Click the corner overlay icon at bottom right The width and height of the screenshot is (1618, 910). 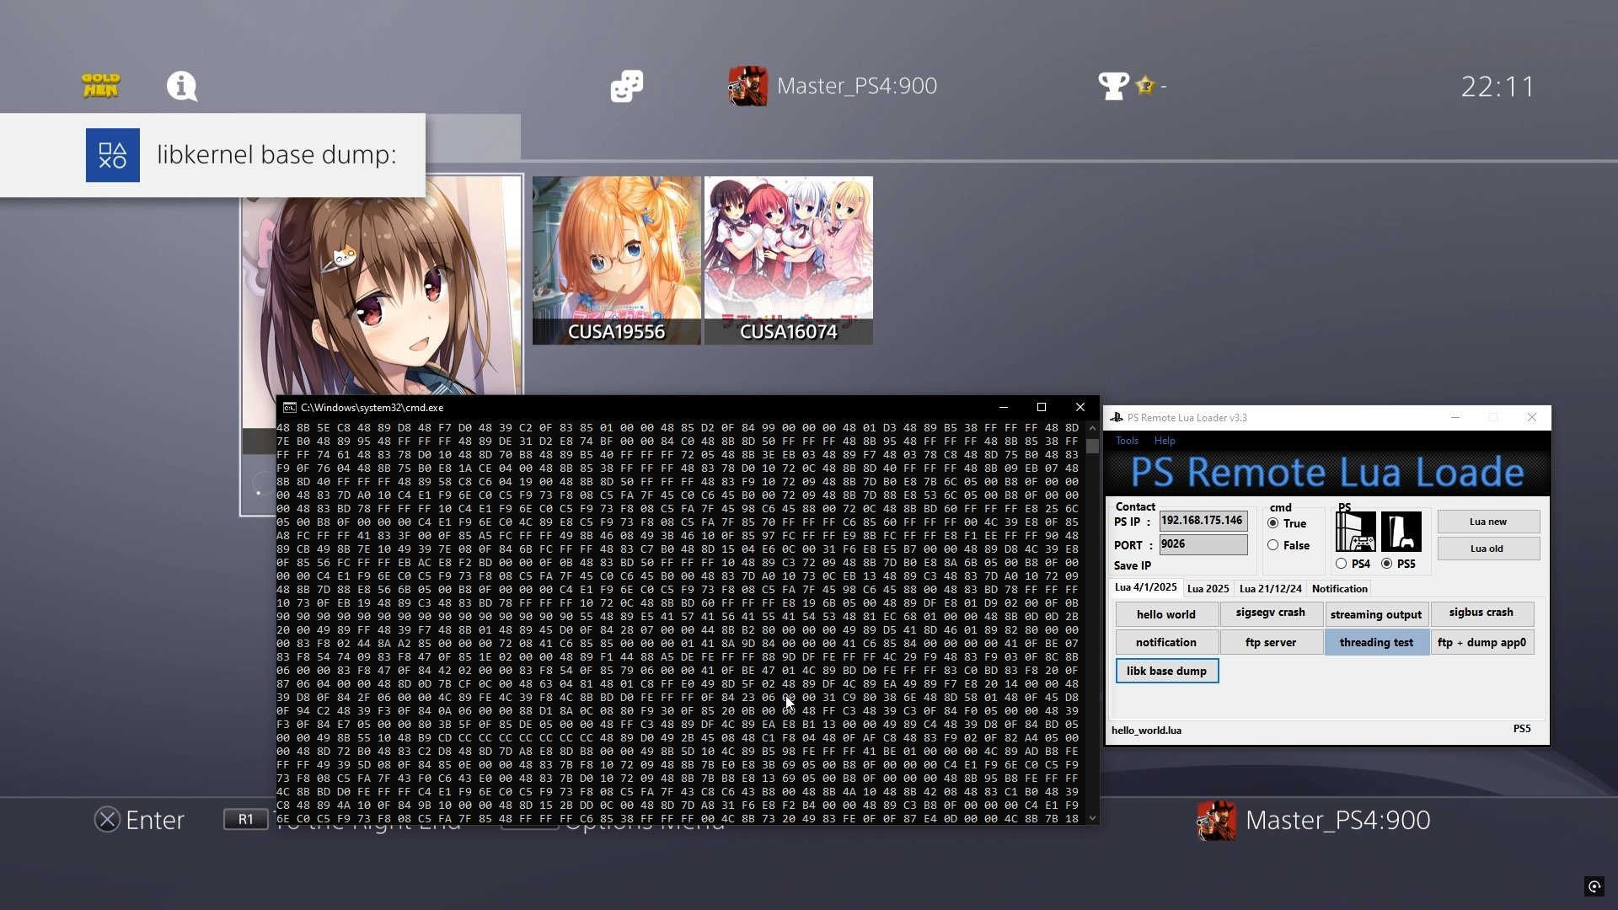1594,886
